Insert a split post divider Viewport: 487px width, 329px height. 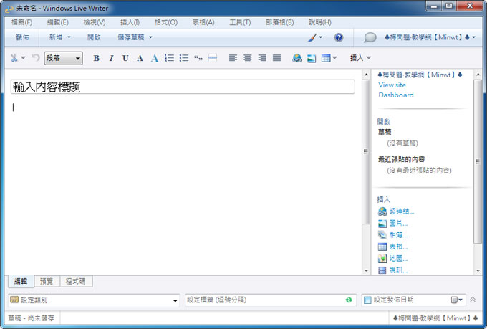(x=213, y=58)
